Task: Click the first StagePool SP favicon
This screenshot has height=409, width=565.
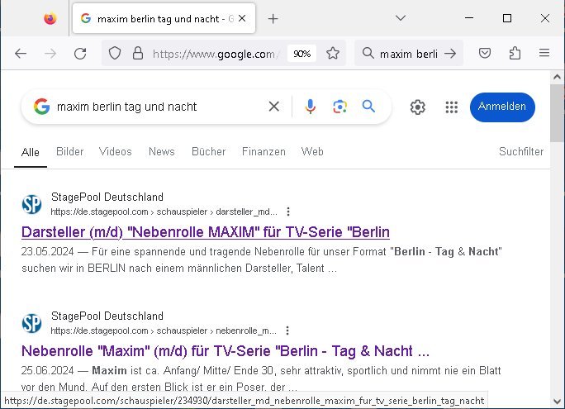Action: [31, 204]
